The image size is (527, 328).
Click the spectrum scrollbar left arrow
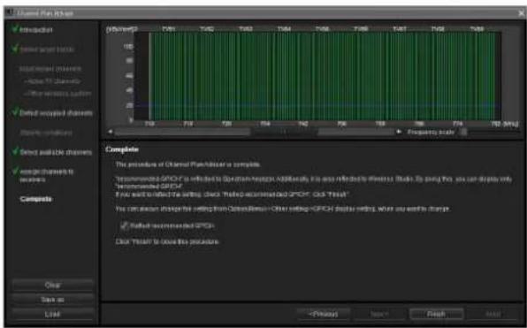click(x=110, y=132)
